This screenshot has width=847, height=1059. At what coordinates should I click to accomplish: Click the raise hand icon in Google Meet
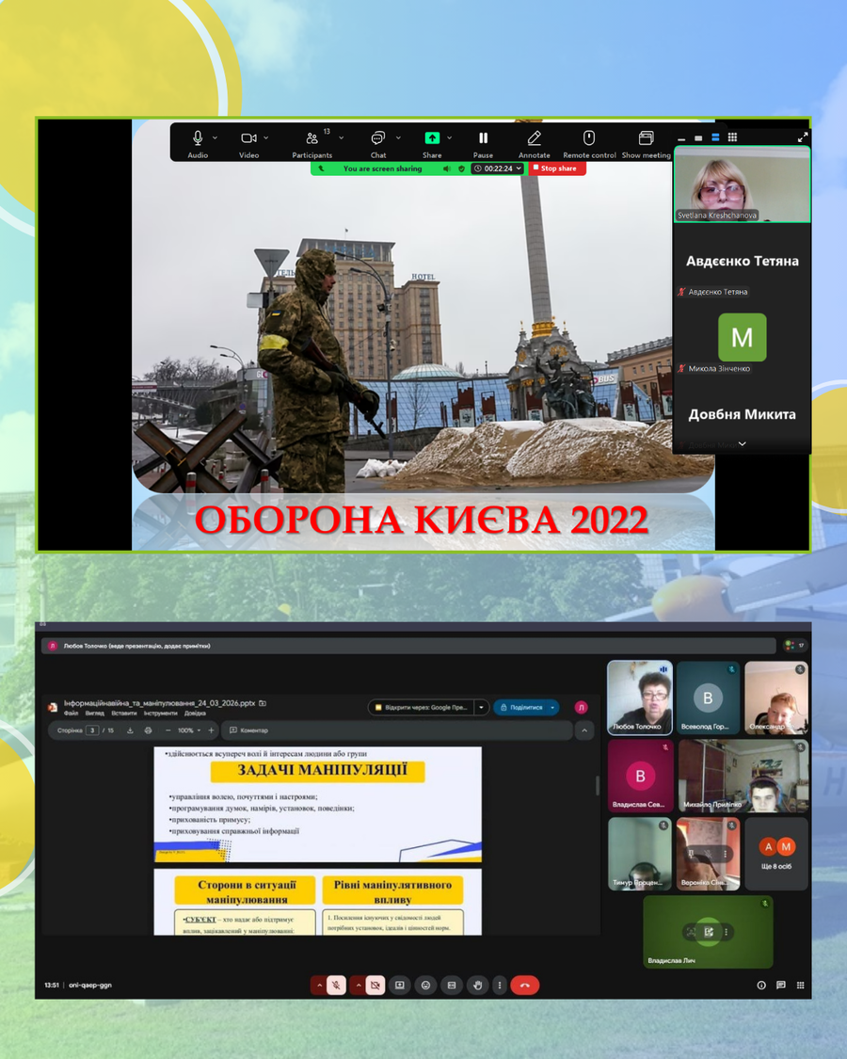tap(477, 986)
